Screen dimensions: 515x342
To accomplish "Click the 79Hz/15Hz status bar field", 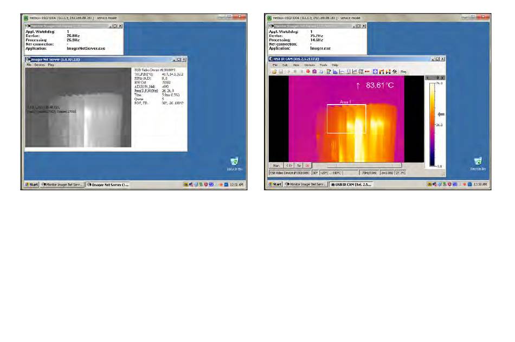I will coord(369,173).
